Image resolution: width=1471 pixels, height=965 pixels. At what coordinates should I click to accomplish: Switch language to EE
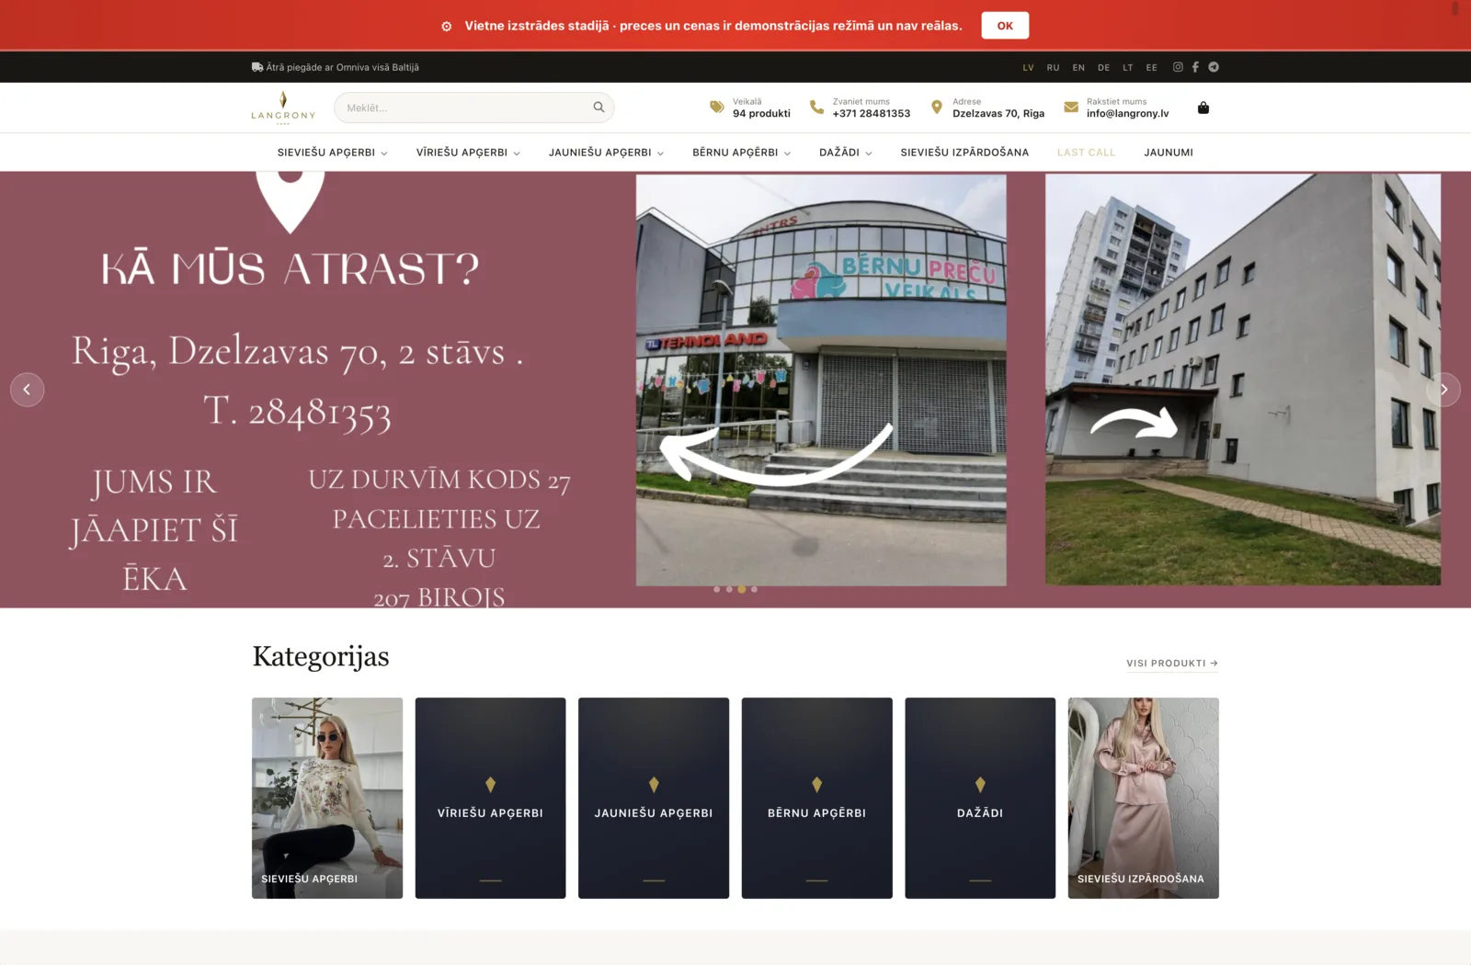point(1152,68)
